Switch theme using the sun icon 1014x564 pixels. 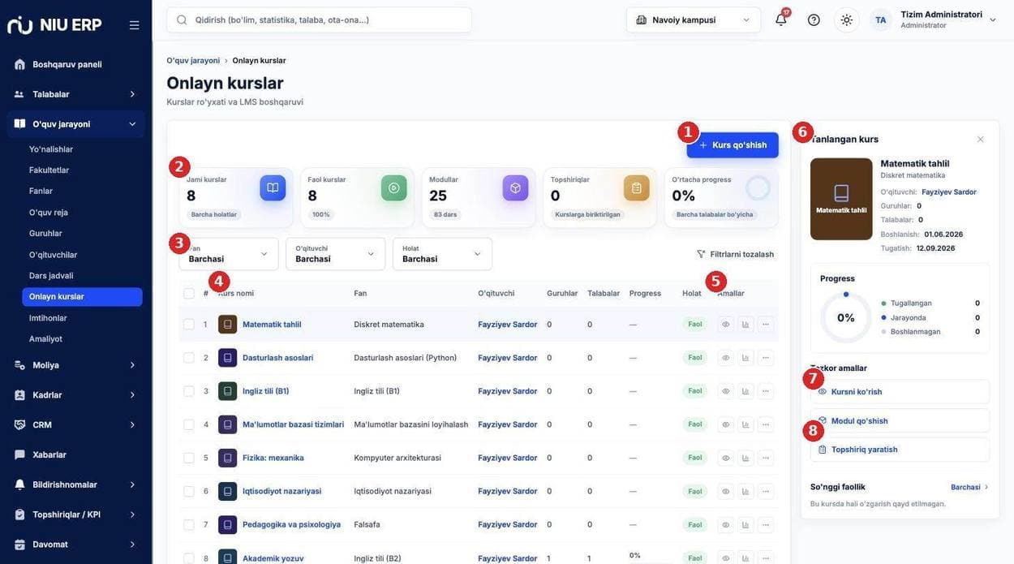tap(847, 20)
